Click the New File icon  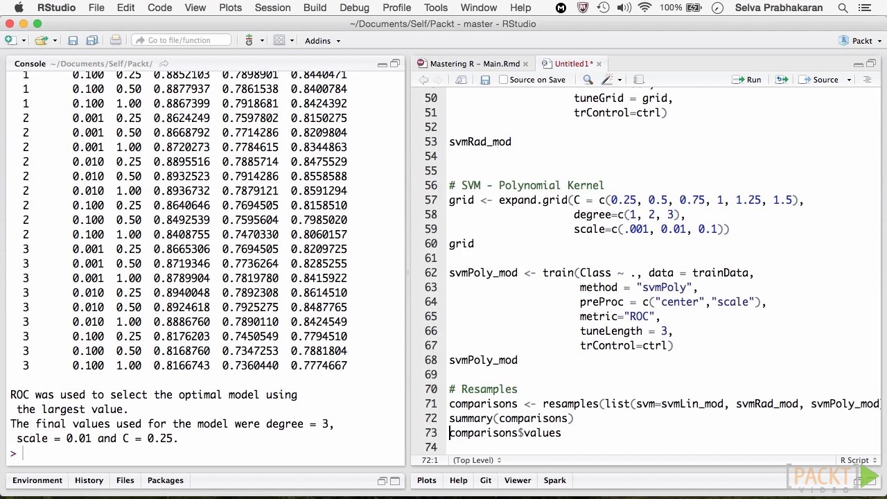pyautogui.click(x=10, y=40)
